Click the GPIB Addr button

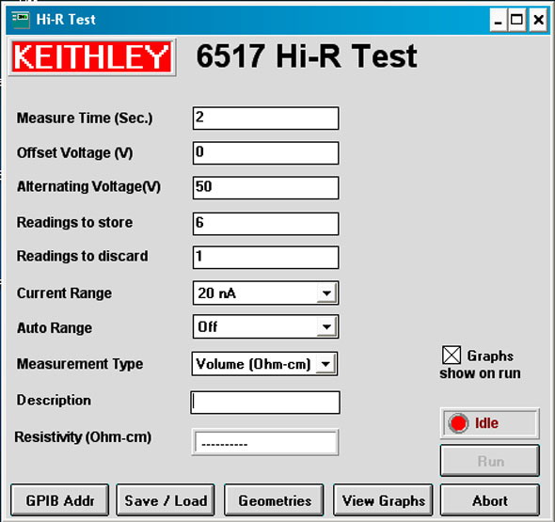tap(60, 500)
